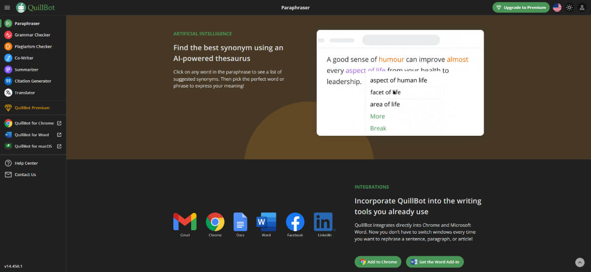Screen dimensions: 591x272
Task: Click the purple phrase 'aspect of life'
Action: [x=365, y=70]
